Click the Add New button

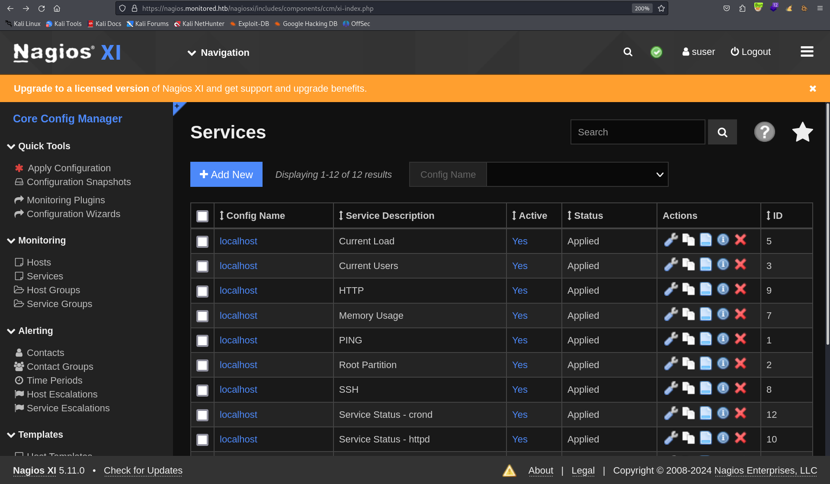pyautogui.click(x=226, y=174)
